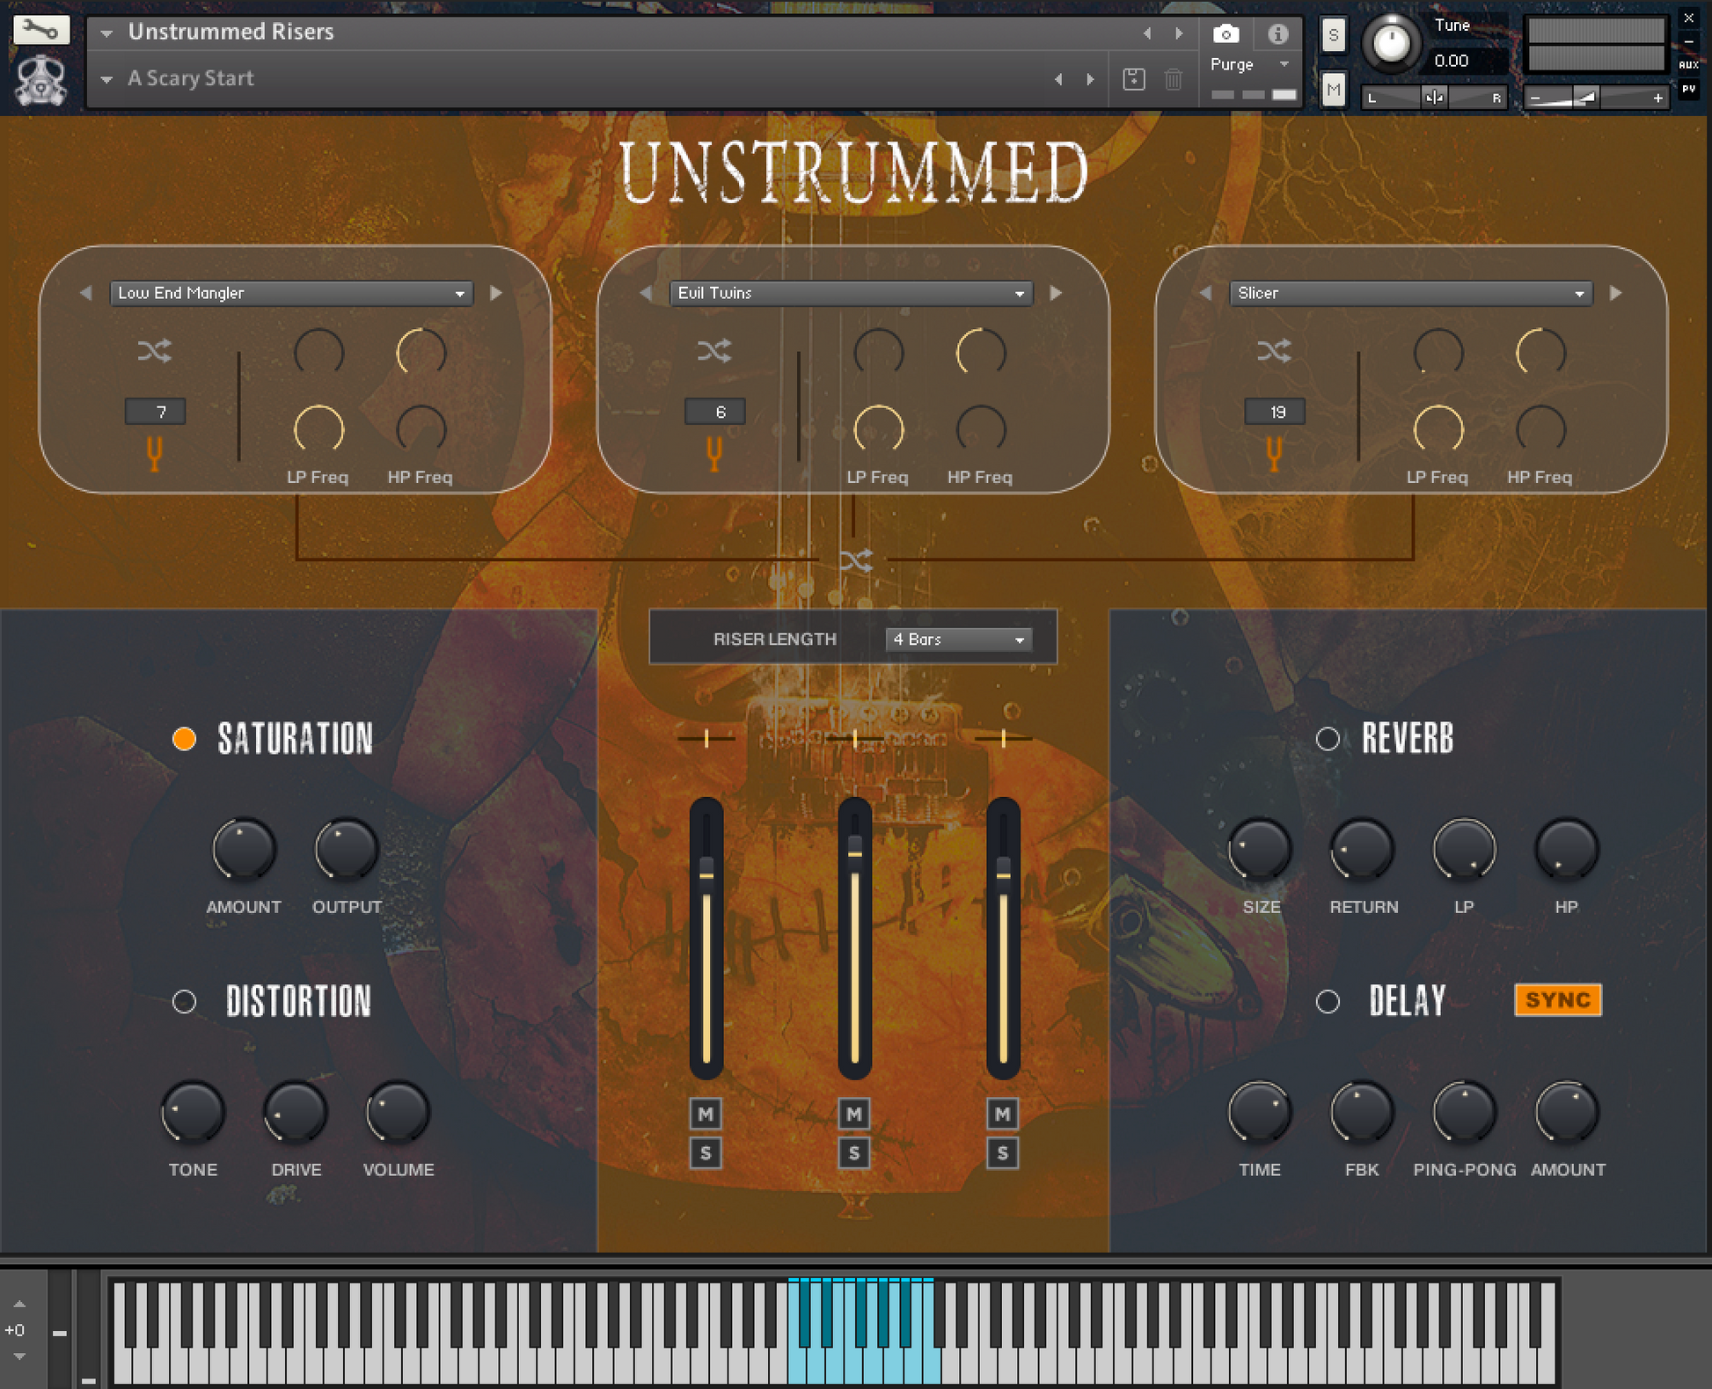Mute the first layer with M button
Viewport: 1712px width, 1389px height.
pos(706,1115)
